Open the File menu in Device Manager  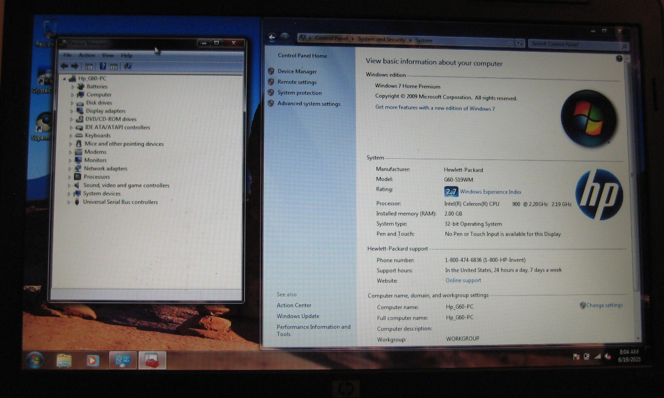tap(68, 55)
